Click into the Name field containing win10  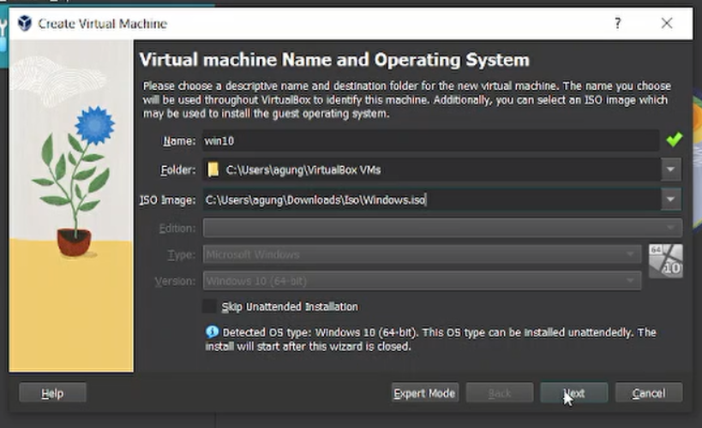click(429, 140)
